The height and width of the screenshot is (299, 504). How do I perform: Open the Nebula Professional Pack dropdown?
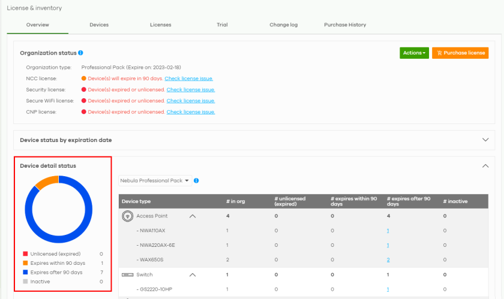[x=155, y=180]
